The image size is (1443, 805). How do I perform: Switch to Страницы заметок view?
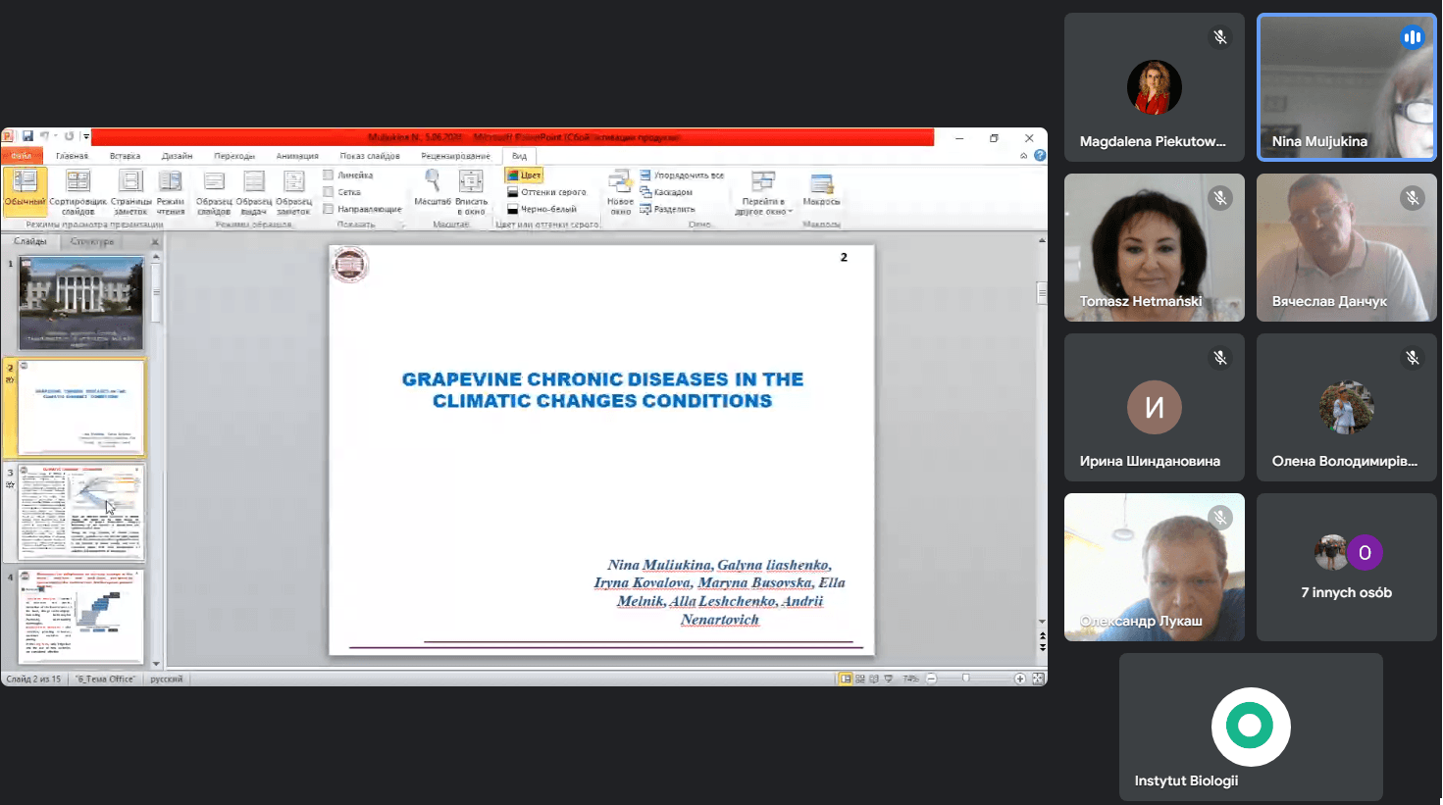tap(130, 191)
